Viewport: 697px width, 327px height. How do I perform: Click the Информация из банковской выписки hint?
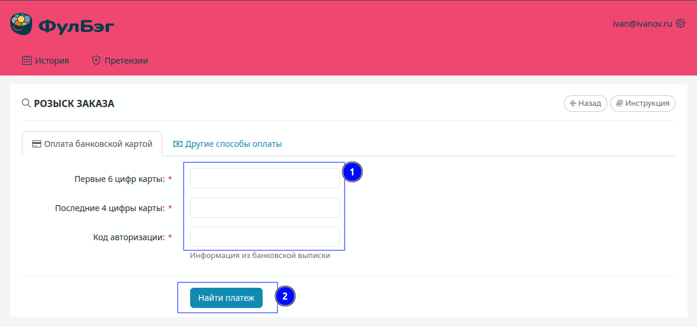pyautogui.click(x=260, y=256)
